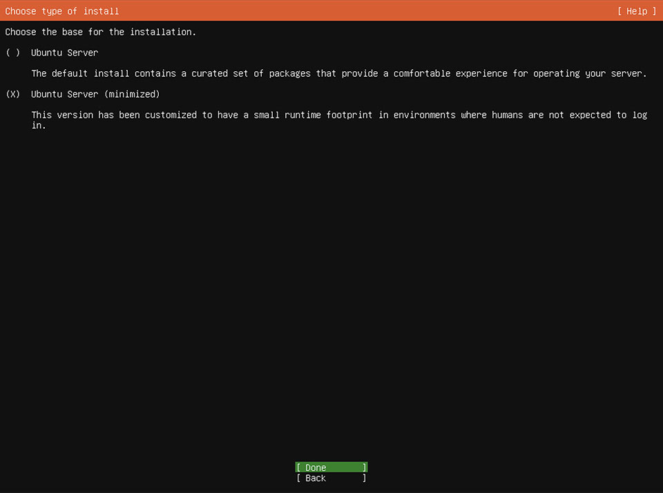Click the closing bracket of Back button
Screen dimensions: 663x493
[364, 478]
